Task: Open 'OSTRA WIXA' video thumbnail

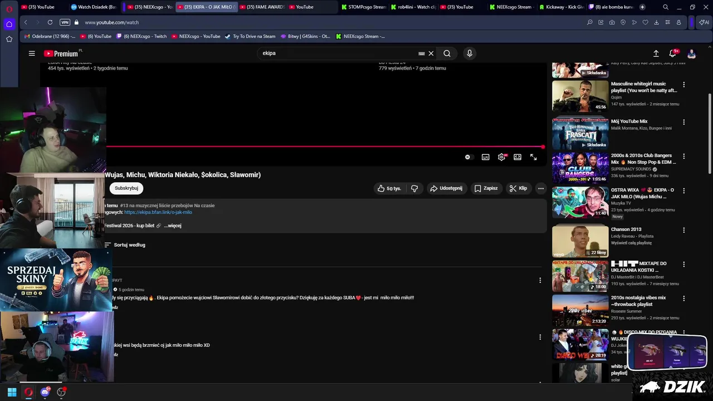Action: pos(580,202)
